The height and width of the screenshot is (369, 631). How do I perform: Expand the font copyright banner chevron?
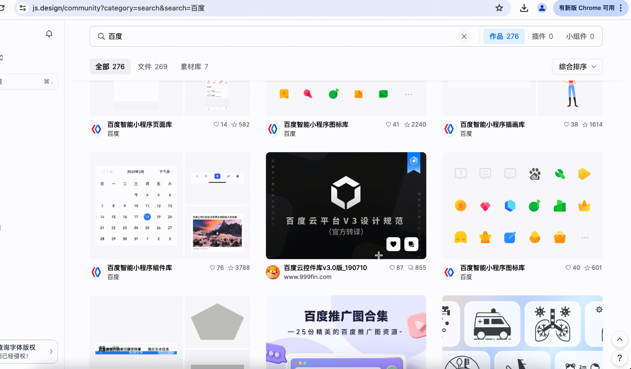coord(51,352)
